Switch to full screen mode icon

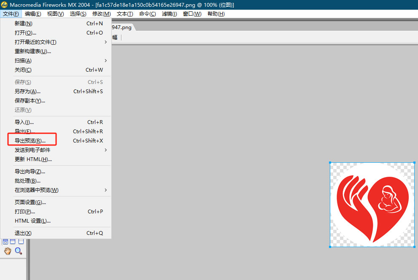pyautogui.click(x=21, y=242)
